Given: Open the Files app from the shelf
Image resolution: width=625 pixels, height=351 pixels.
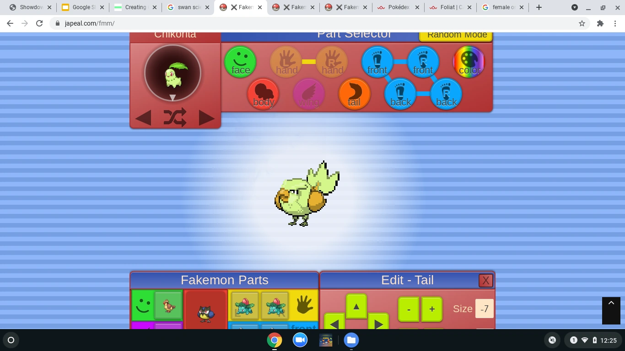Looking at the screenshot, I should click(x=351, y=340).
